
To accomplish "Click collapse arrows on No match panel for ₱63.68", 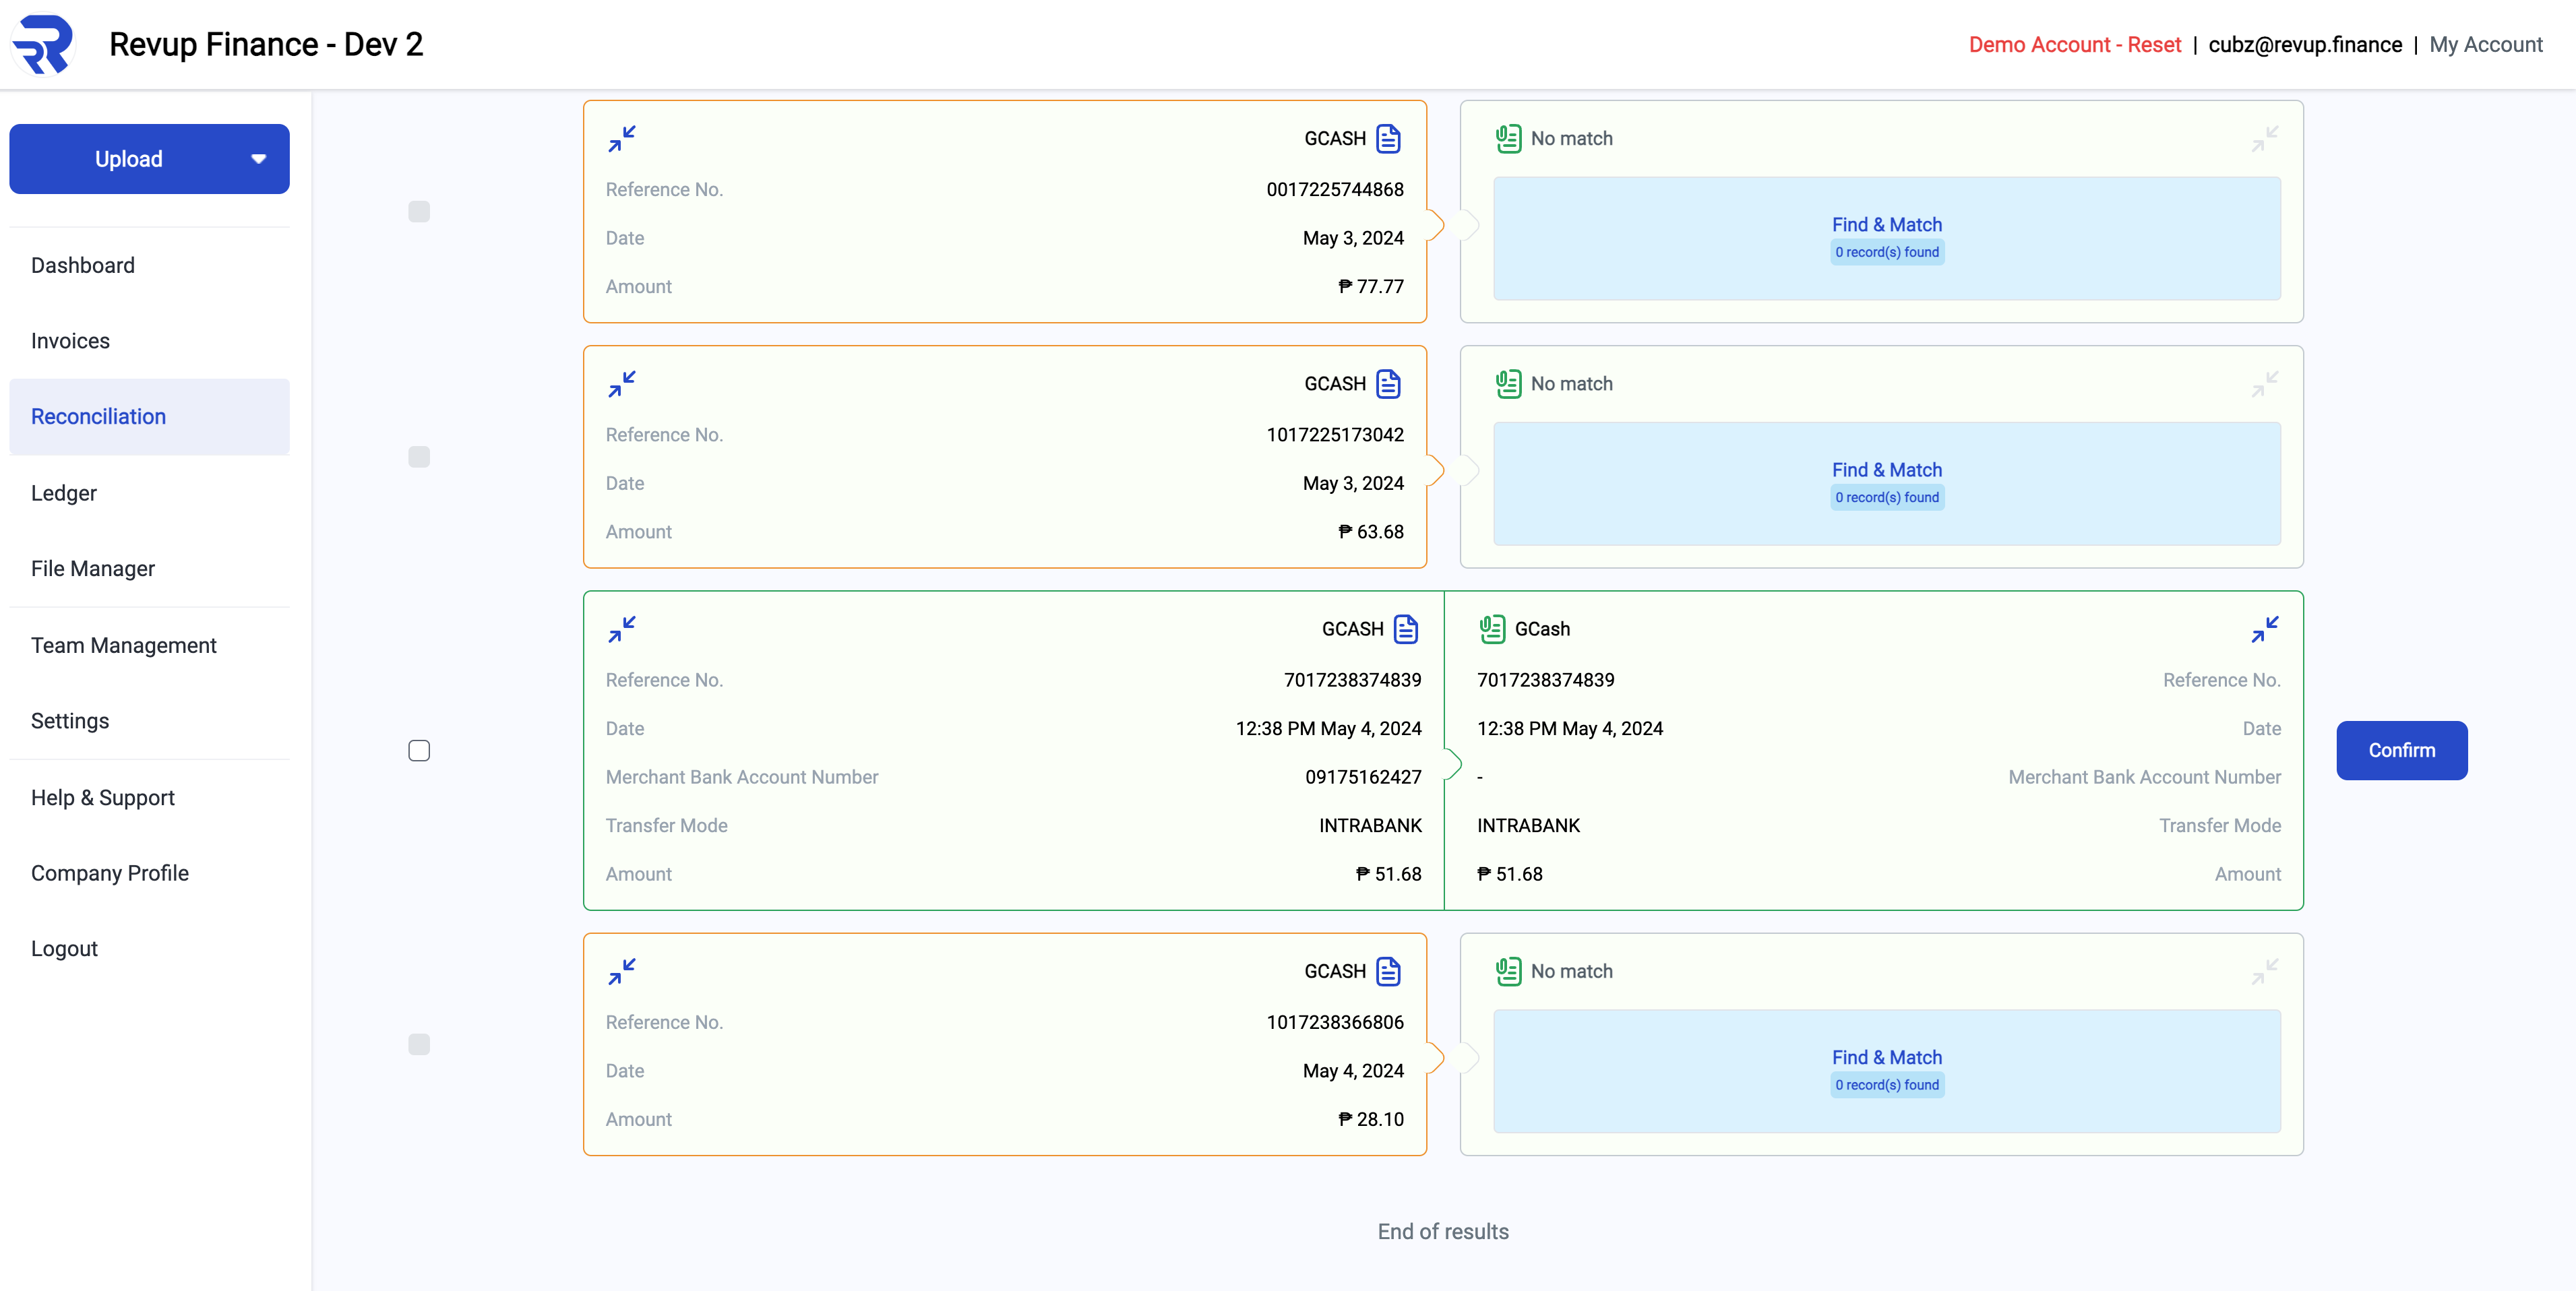I will pyautogui.click(x=2265, y=384).
